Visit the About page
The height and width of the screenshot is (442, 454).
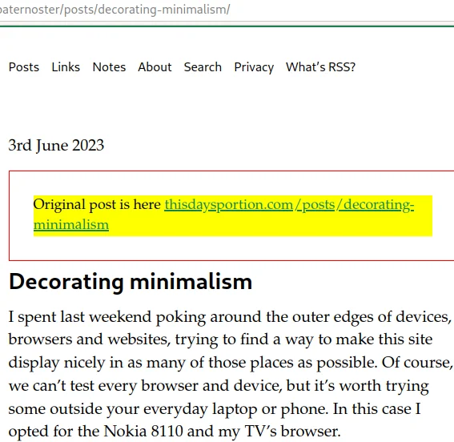[x=155, y=67]
